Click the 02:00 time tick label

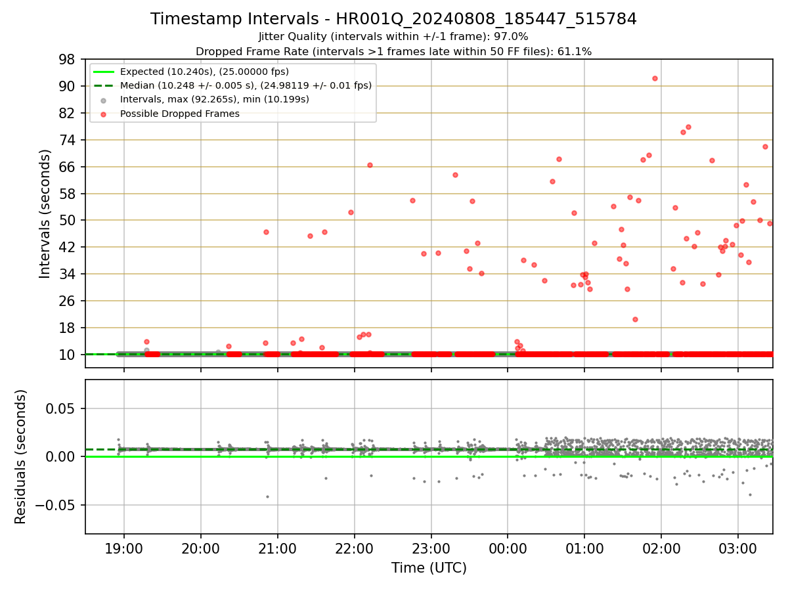point(661,548)
